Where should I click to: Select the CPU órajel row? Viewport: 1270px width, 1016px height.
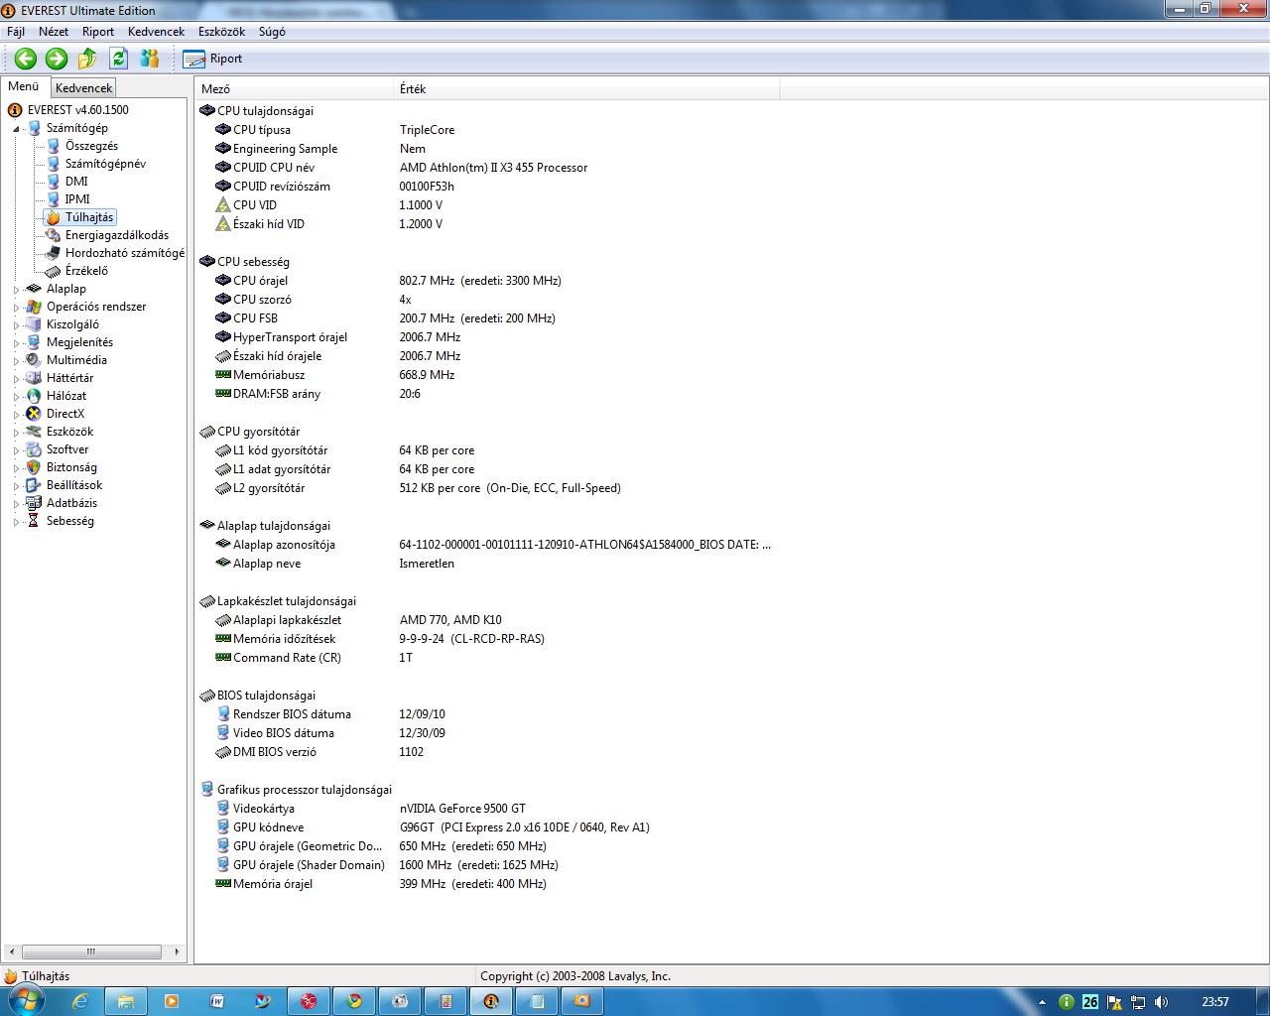pos(486,281)
